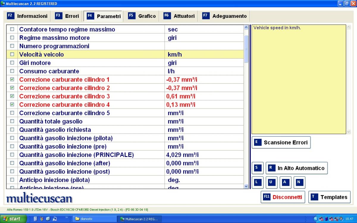
Task: Click the A shortcut button
Action: pyautogui.click(x=285, y=182)
